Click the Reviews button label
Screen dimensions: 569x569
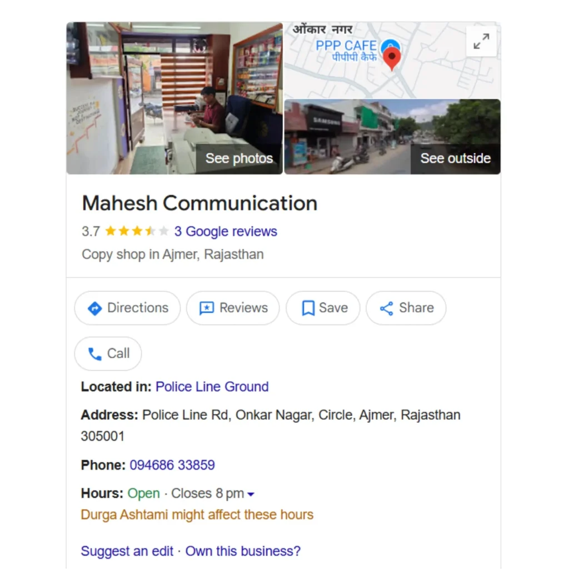click(x=243, y=308)
